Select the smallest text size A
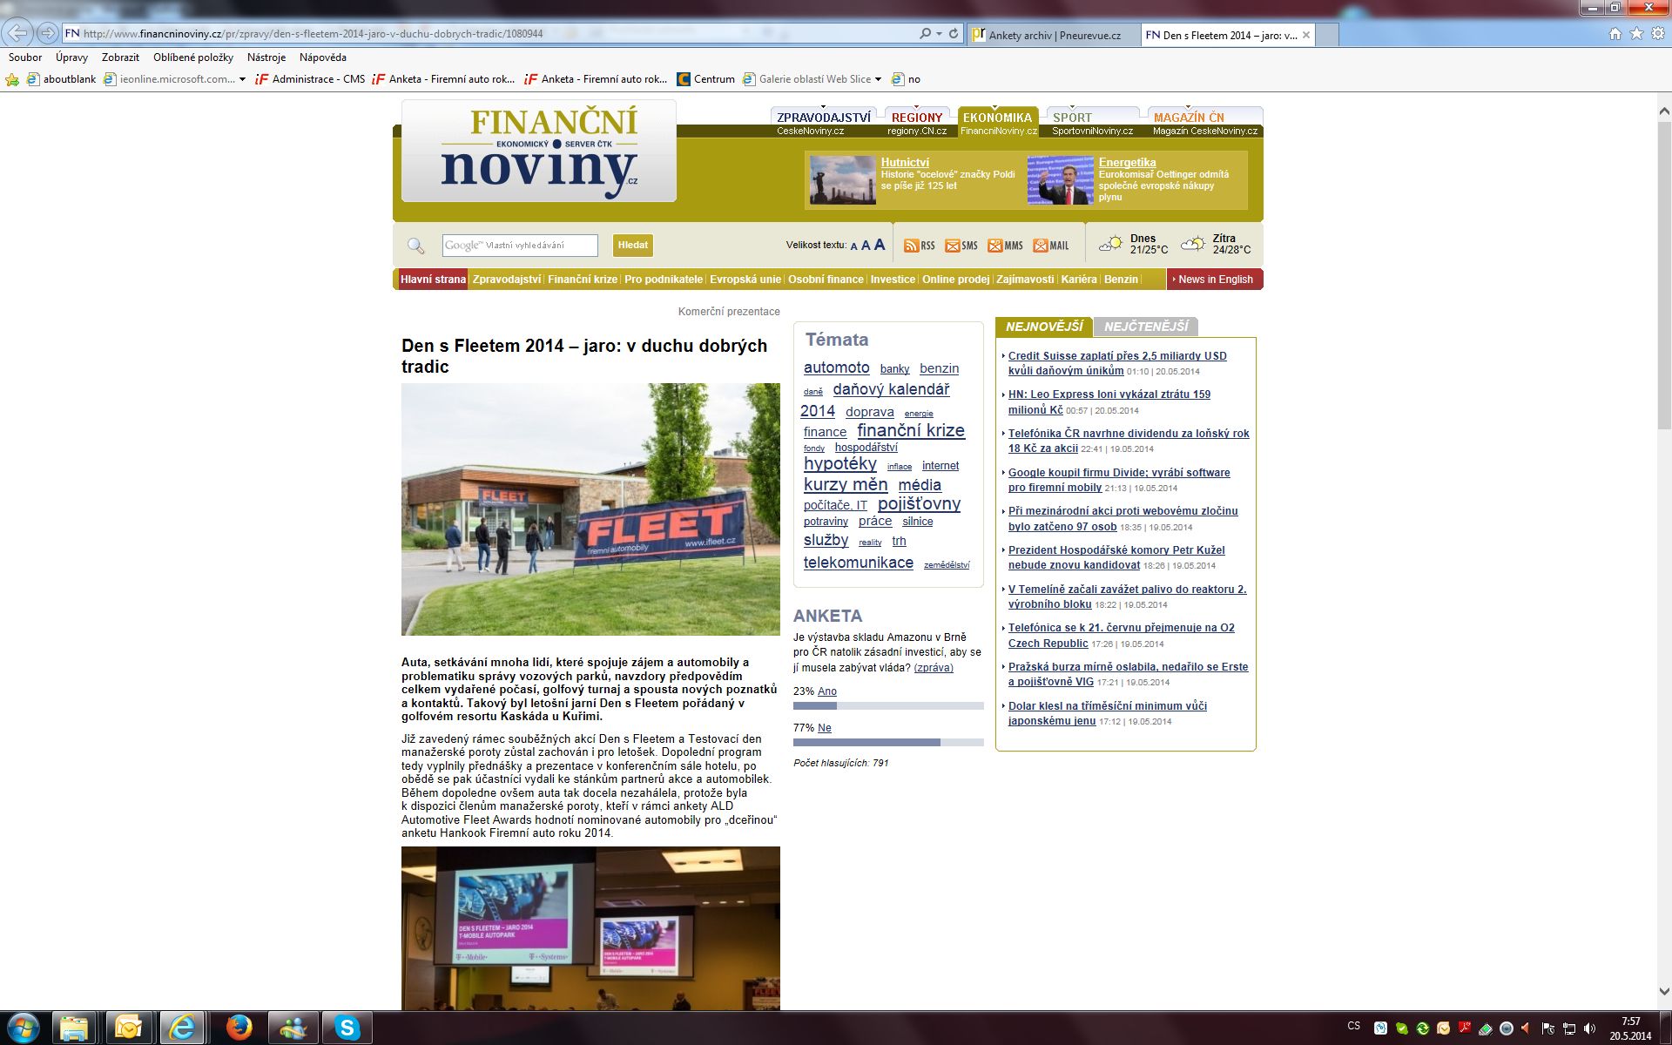Viewport: 1672px width, 1045px height. pyautogui.click(x=853, y=246)
